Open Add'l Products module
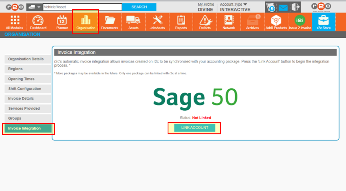 pos(276,22)
